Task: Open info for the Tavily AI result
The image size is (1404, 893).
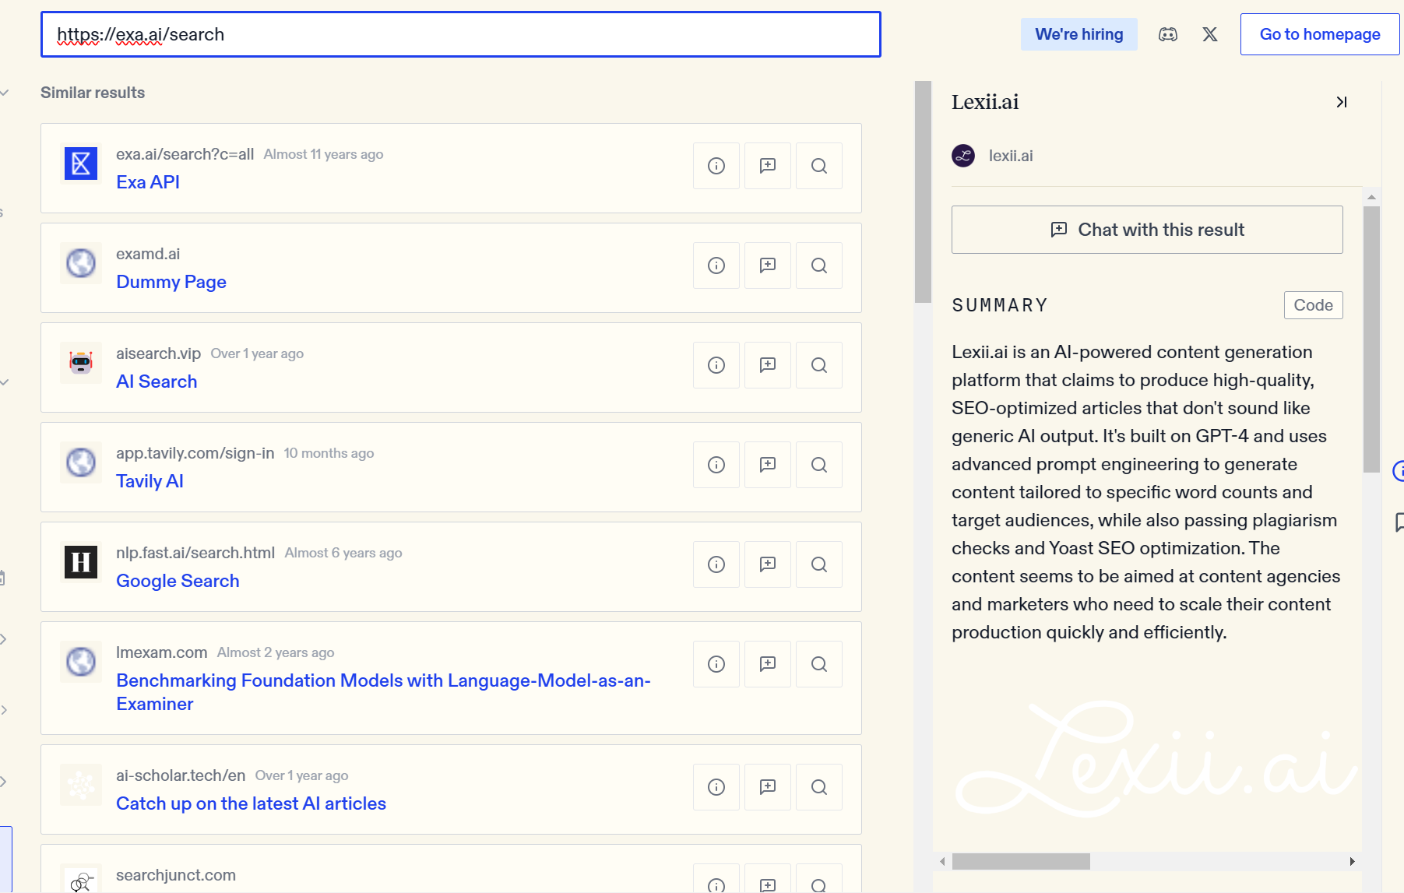Action: (716, 465)
